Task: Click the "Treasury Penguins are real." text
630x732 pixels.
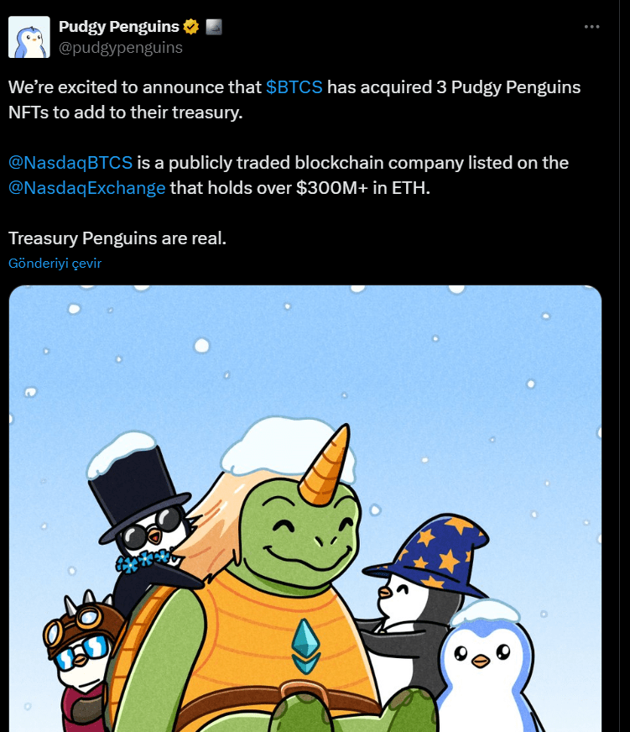Action: pyautogui.click(x=117, y=238)
